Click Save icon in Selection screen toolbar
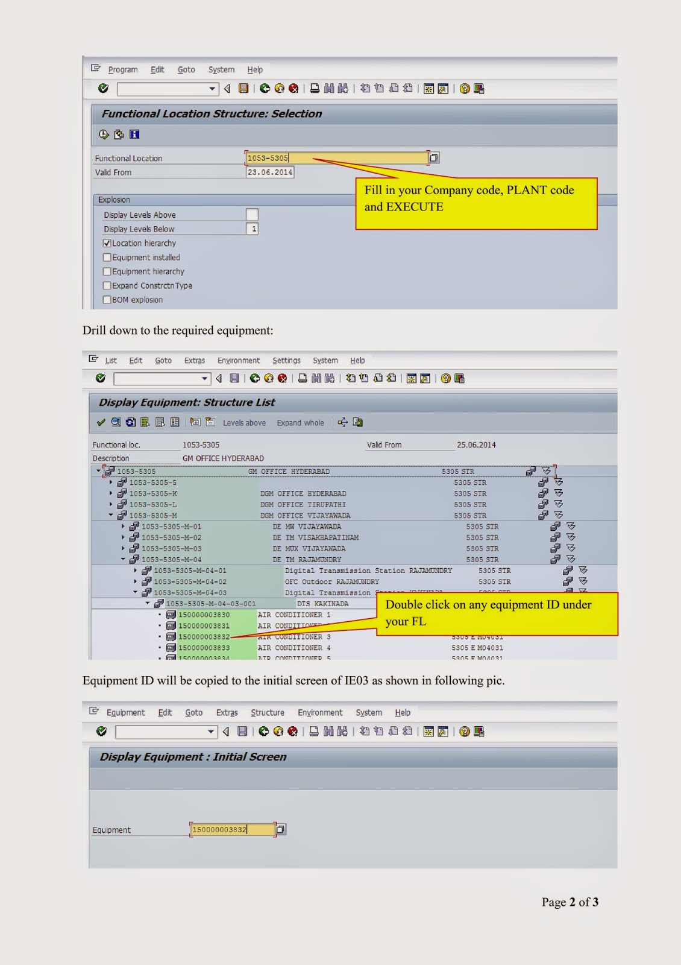 [243, 89]
